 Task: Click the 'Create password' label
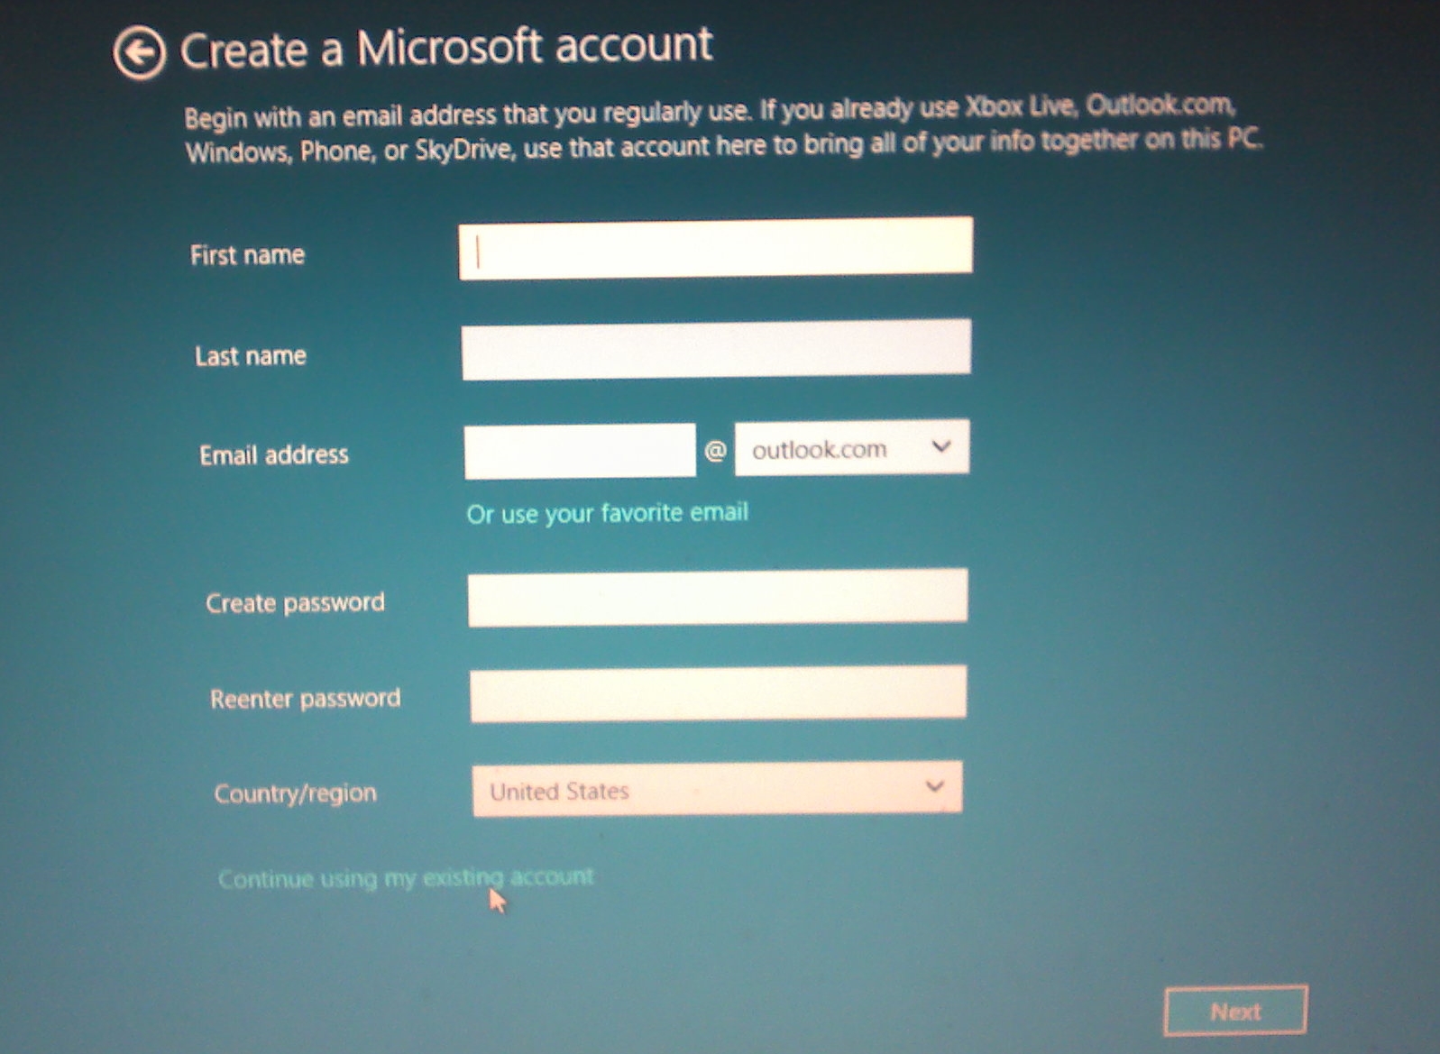pyautogui.click(x=295, y=602)
